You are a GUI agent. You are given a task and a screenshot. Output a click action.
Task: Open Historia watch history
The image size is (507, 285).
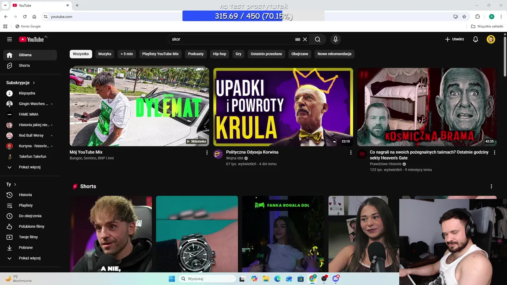pos(30,195)
